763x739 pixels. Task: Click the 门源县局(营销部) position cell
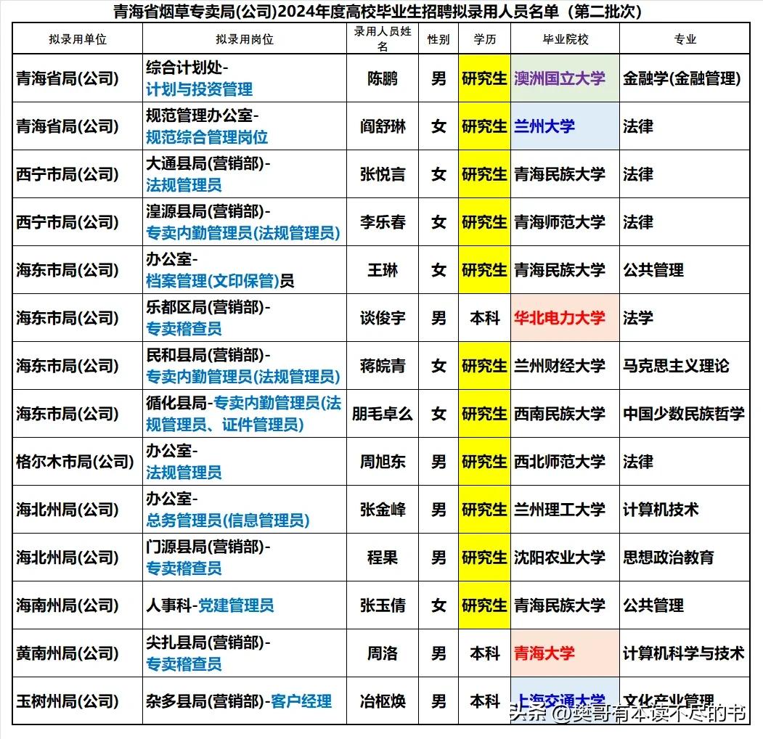coord(244,558)
